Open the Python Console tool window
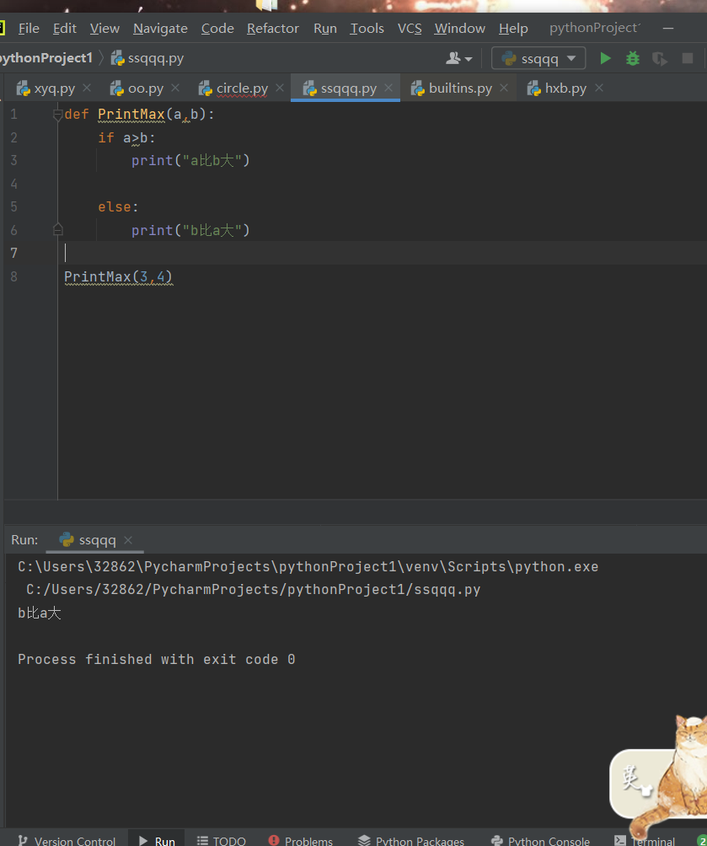Image resolution: width=707 pixels, height=846 pixels. [540, 840]
